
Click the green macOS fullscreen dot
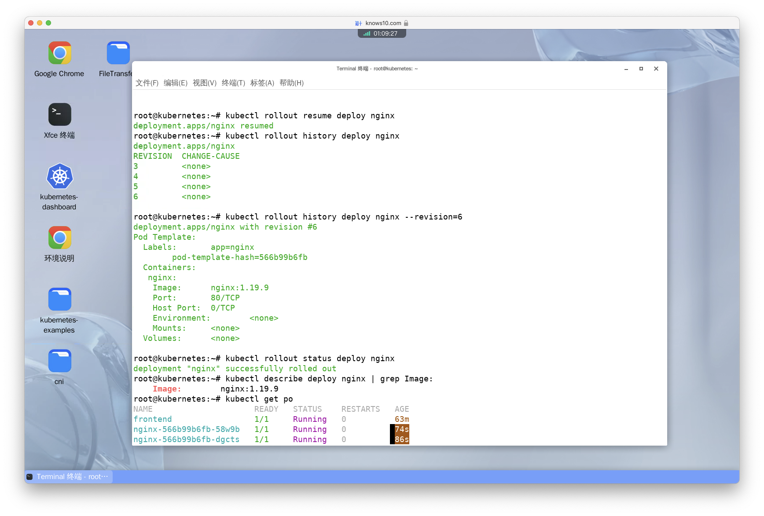pyautogui.click(x=48, y=23)
